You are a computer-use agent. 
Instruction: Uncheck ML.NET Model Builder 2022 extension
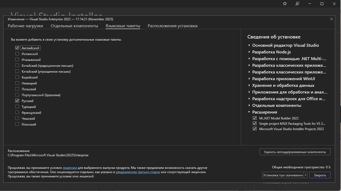255,118
